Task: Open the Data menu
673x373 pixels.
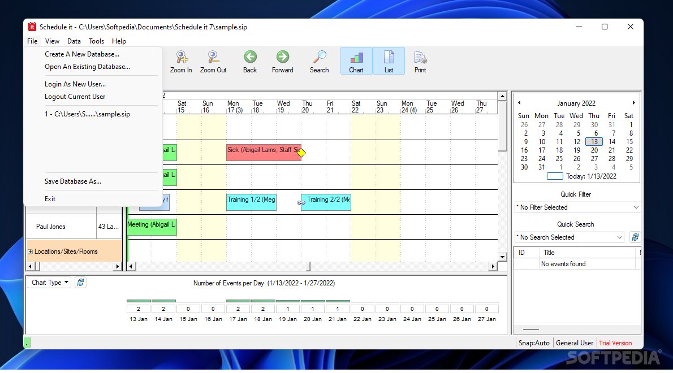Action: [74, 41]
